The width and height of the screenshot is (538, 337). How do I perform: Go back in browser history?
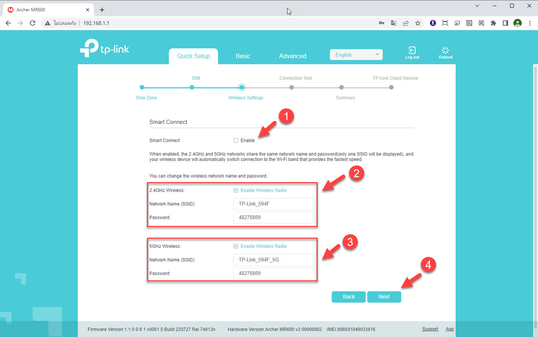(8, 23)
